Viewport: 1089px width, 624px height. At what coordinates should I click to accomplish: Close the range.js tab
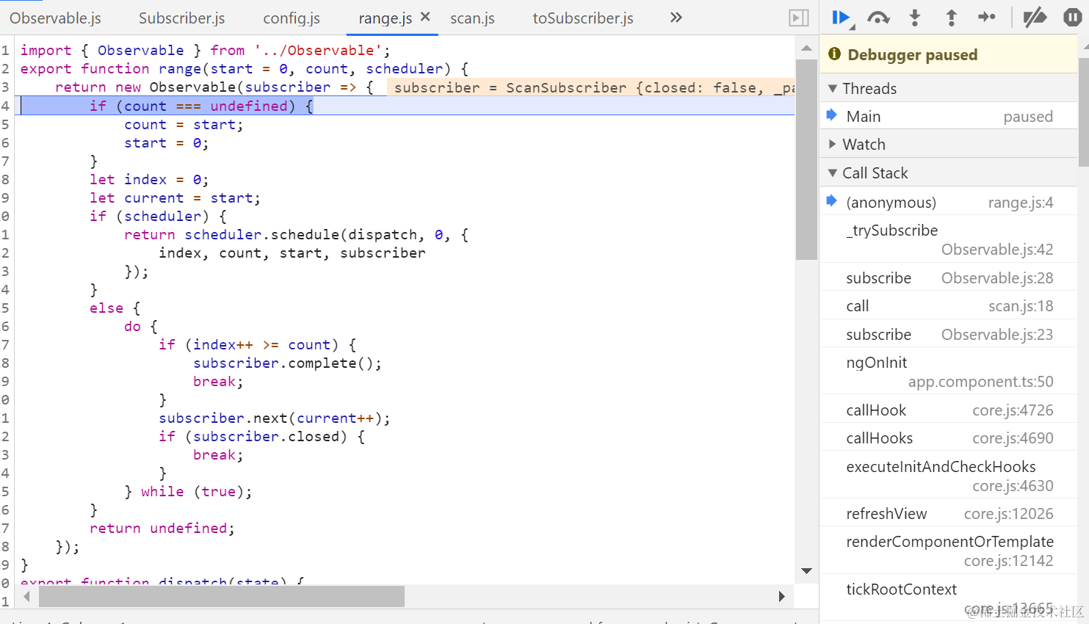click(425, 17)
